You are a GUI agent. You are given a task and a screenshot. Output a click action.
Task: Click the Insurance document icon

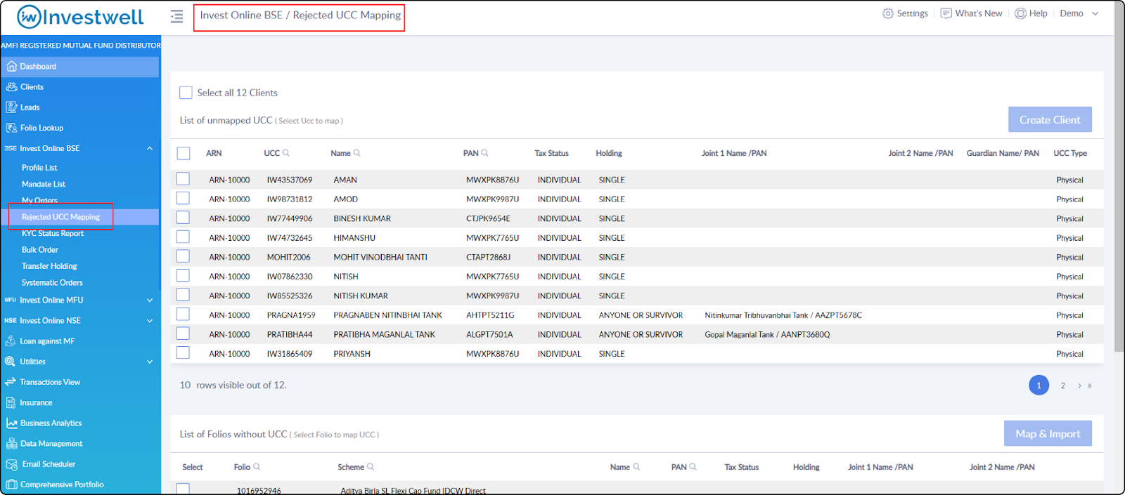coord(11,402)
